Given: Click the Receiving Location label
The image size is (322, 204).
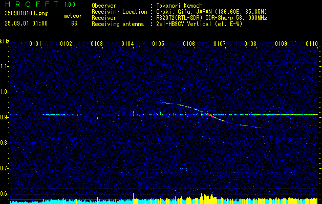Looking at the screenshot, I should [119, 12].
